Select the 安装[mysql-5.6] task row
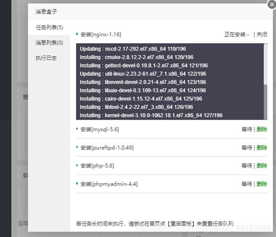The image size is (276, 237). click(x=171, y=129)
